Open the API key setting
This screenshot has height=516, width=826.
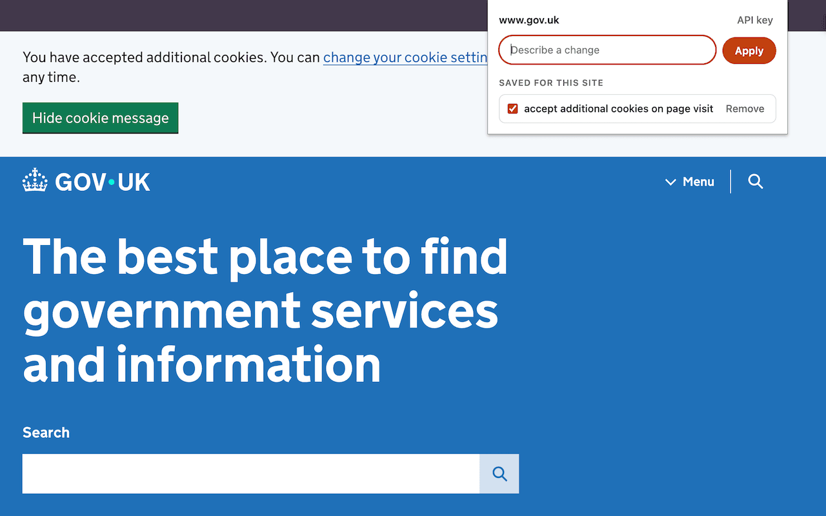[755, 20]
